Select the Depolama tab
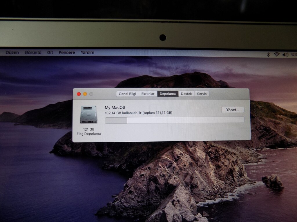The image size is (297, 222). click(x=168, y=94)
